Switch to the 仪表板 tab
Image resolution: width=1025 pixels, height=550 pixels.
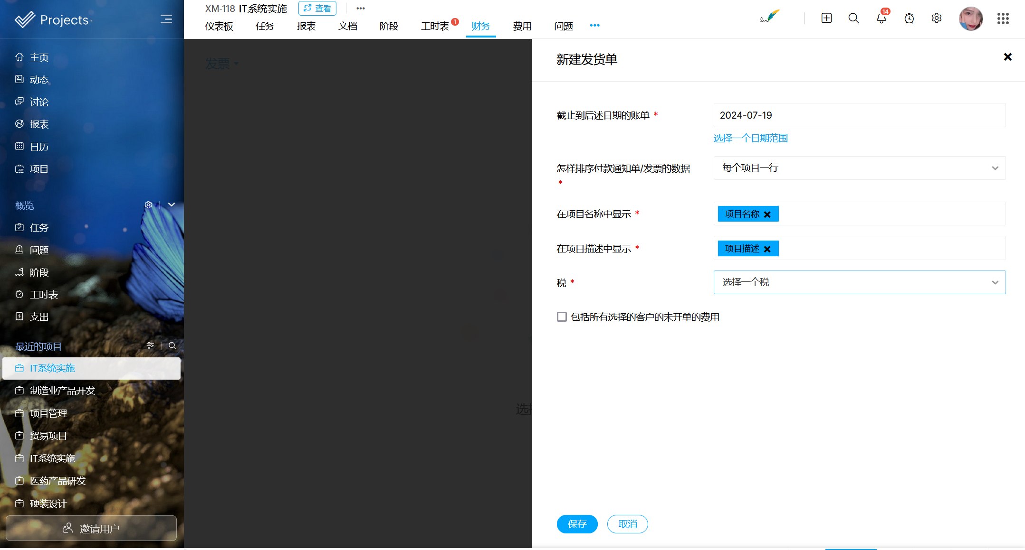(219, 26)
